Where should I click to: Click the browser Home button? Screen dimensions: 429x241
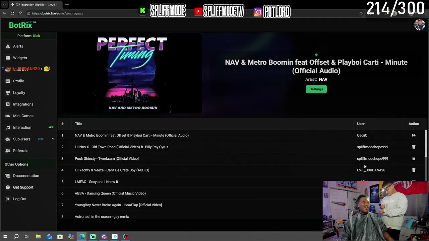click(x=20, y=13)
